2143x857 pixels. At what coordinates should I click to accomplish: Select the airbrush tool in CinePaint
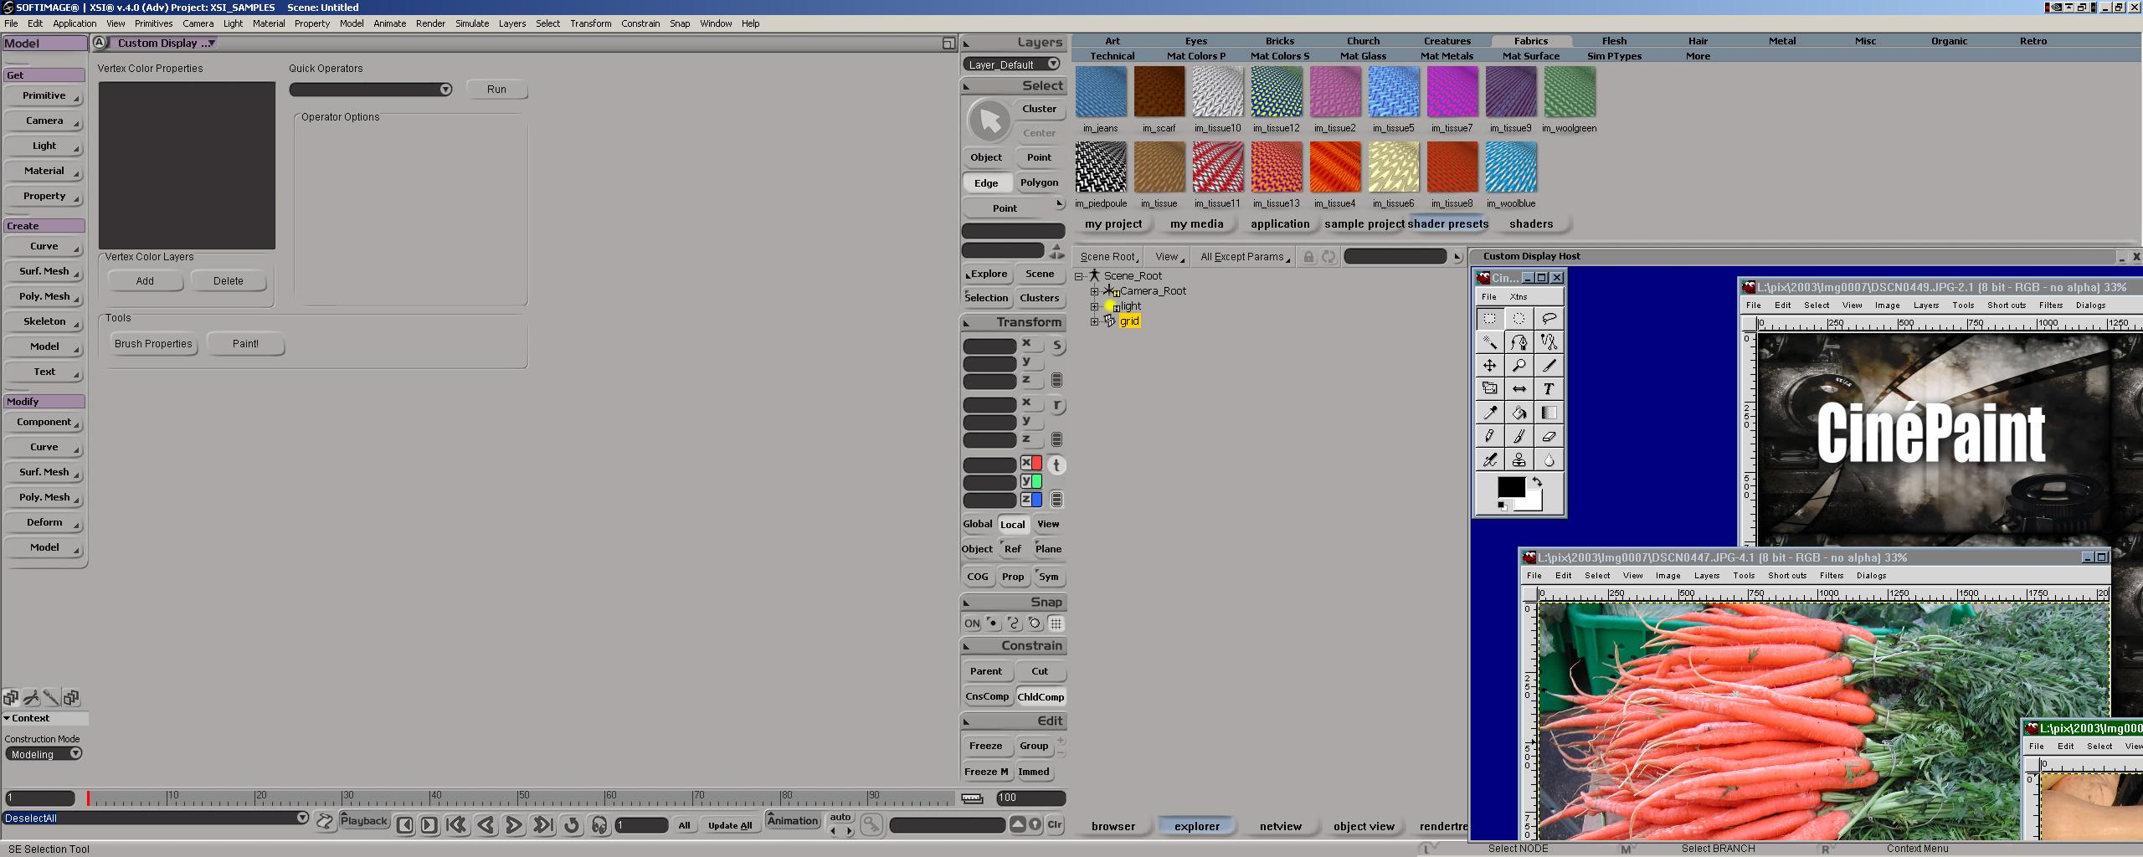coord(1489,459)
